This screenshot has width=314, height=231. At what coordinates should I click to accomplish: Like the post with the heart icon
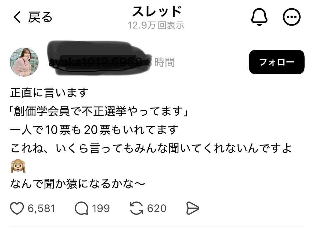17,208
